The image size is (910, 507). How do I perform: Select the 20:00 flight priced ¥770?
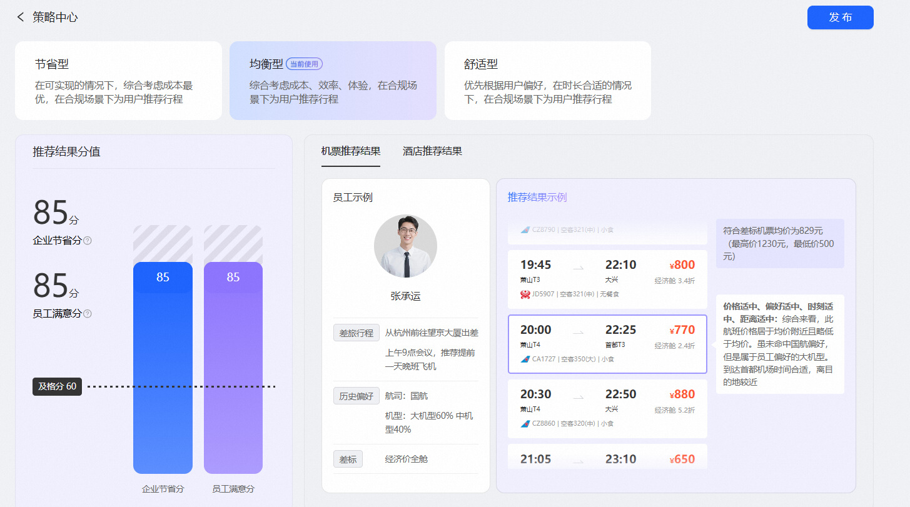[607, 344]
